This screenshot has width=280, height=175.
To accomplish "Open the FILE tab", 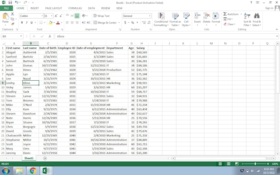I will tap(6, 8).
